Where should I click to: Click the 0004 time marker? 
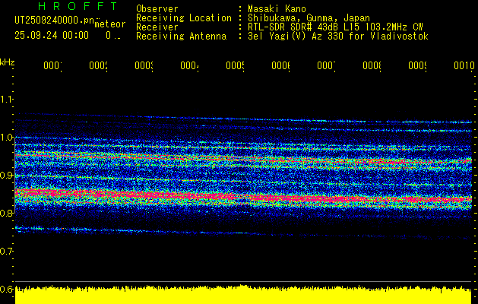[190, 66]
